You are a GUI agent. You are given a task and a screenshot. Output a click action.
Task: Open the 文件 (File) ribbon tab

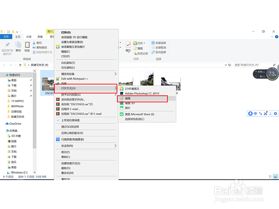click(6, 37)
